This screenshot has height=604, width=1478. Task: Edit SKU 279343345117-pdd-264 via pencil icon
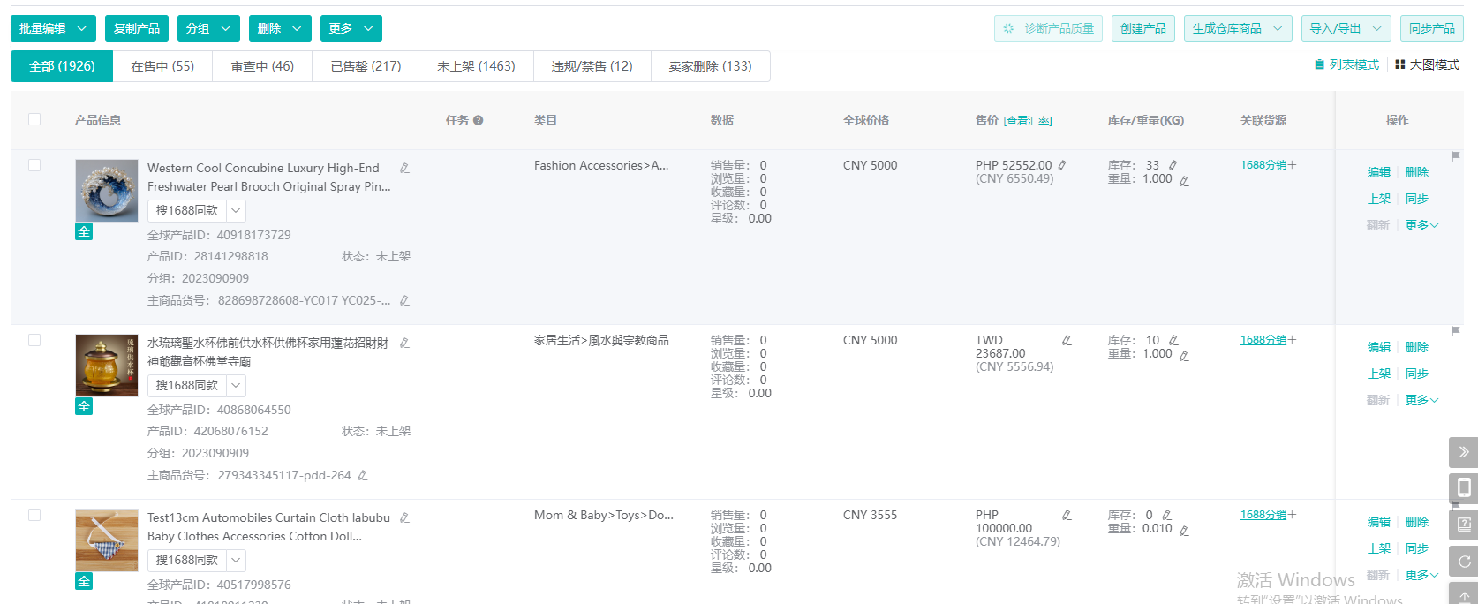(x=363, y=475)
